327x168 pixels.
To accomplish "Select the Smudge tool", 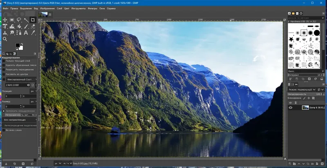I will click(12, 33).
